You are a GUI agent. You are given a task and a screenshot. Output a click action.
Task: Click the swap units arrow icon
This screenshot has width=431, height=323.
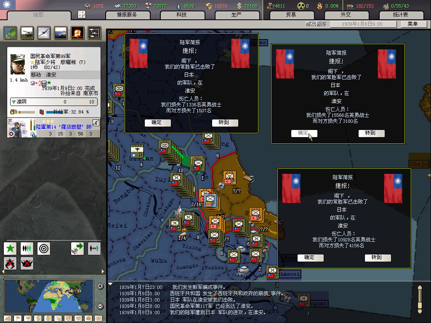[94, 249]
